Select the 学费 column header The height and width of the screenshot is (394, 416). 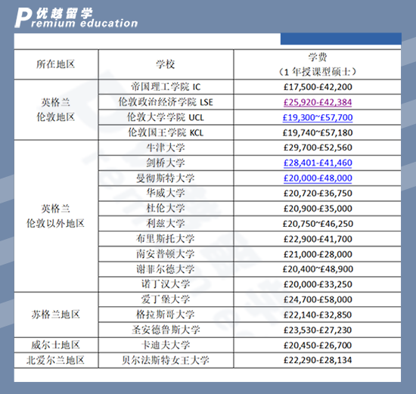[318, 64]
